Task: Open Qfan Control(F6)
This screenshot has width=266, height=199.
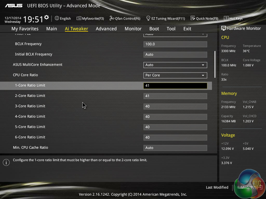Action: pyautogui.click(x=125, y=18)
